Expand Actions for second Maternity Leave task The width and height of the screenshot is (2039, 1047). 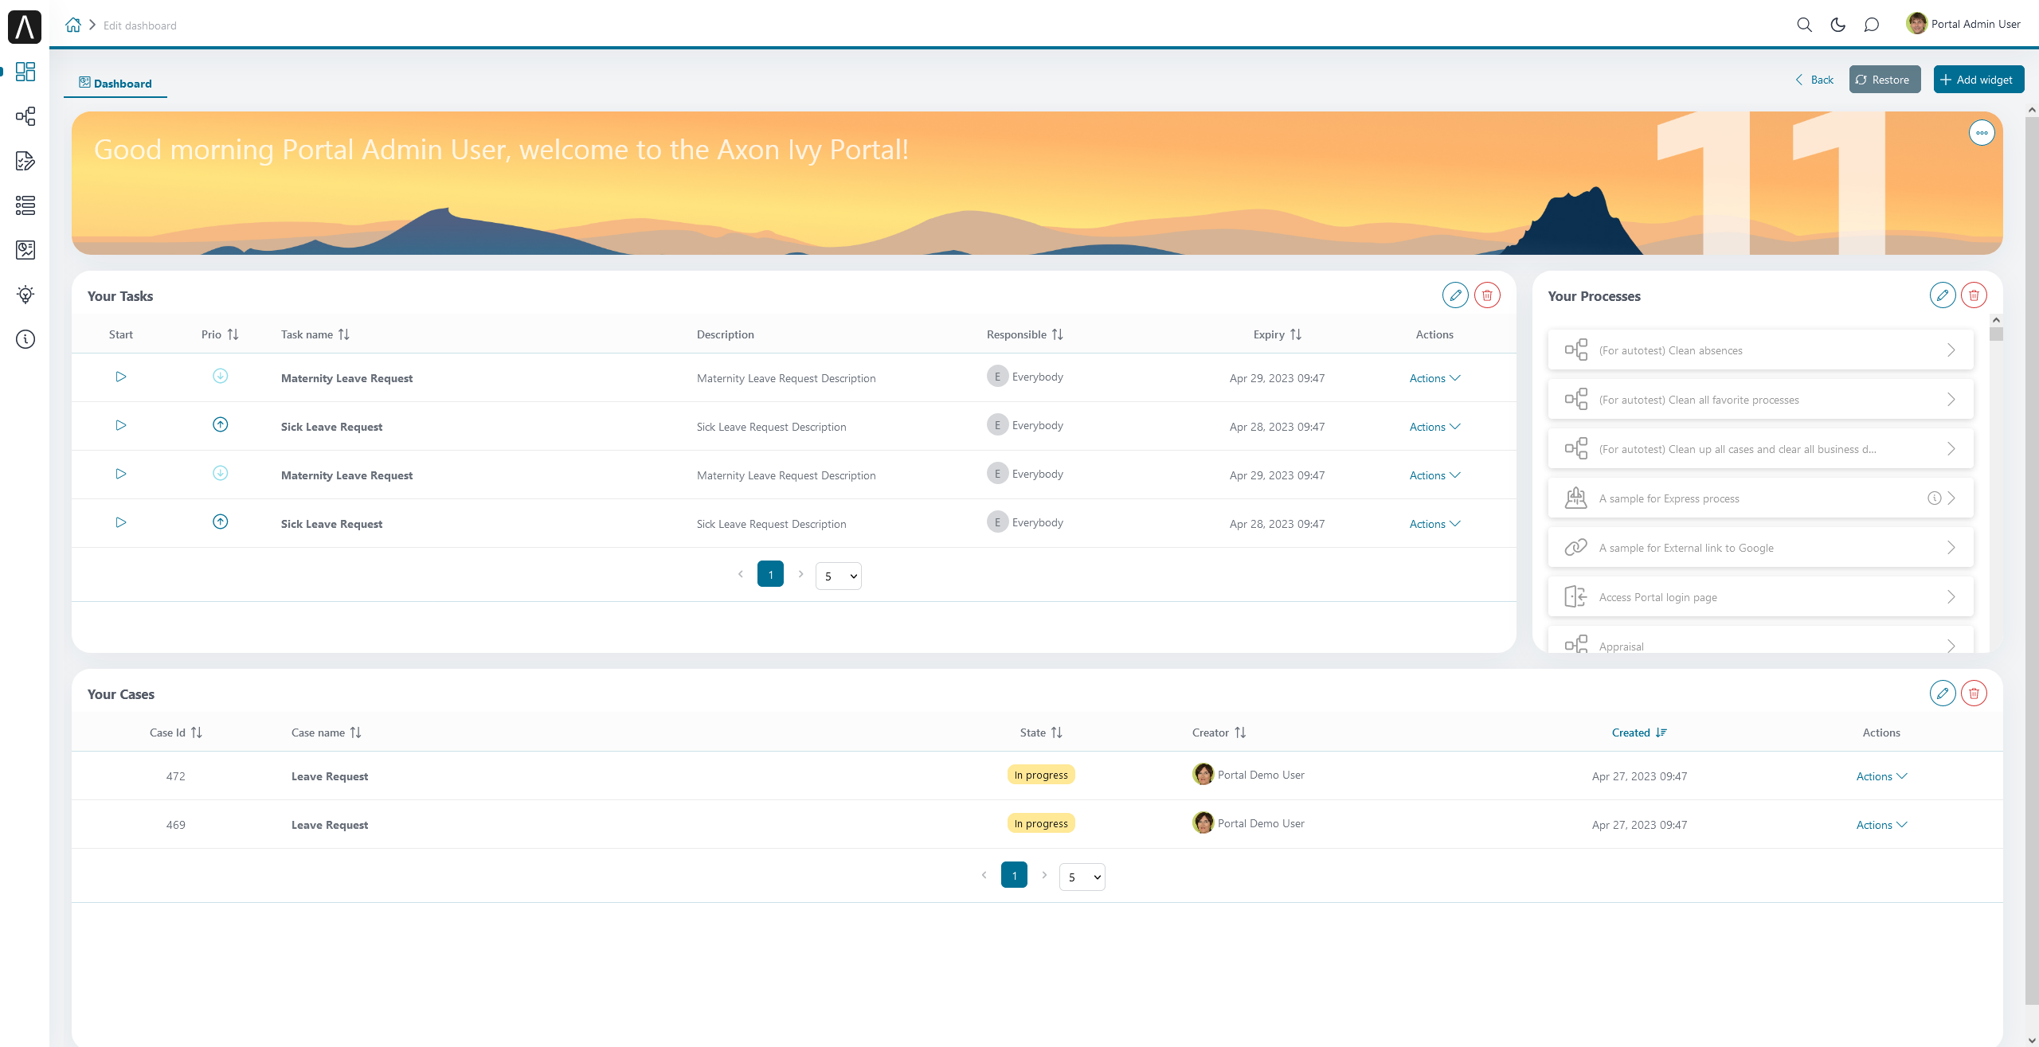1434,475
